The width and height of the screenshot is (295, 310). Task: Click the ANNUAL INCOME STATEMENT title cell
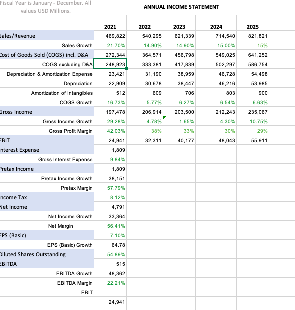(181, 7)
